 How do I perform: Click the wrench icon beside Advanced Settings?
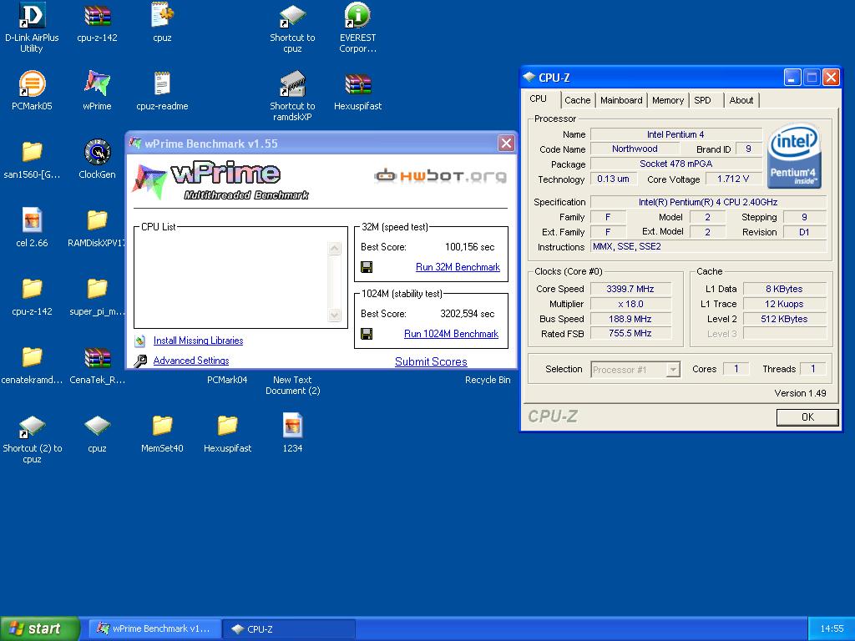(140, 361)
